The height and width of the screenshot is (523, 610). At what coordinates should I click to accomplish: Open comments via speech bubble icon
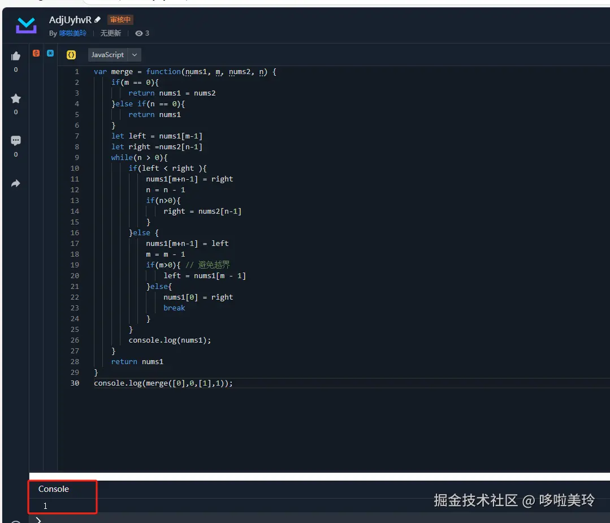[x=16, y=141]
